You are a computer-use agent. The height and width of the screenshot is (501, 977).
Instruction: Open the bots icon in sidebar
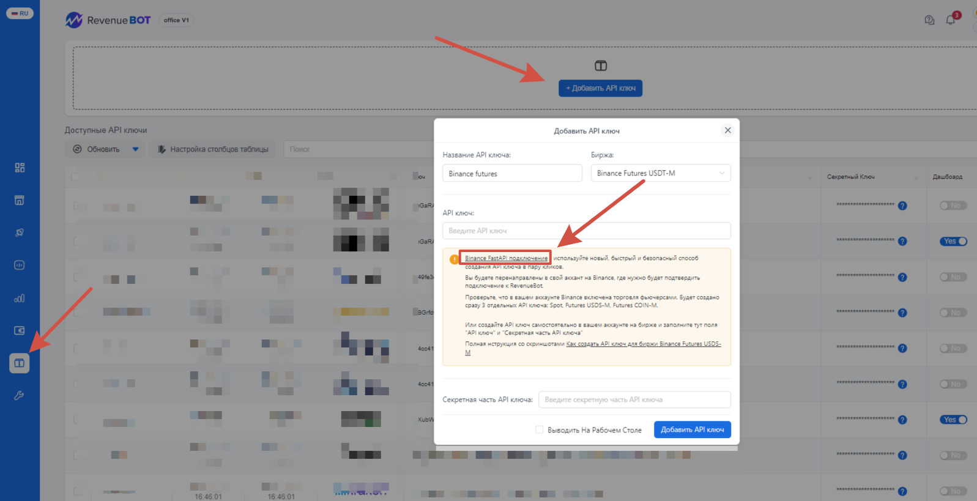pyautogui.click(x=20, y=265)
